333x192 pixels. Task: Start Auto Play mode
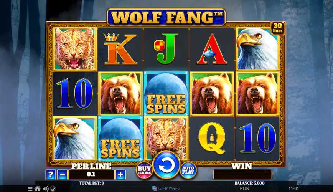188,170
